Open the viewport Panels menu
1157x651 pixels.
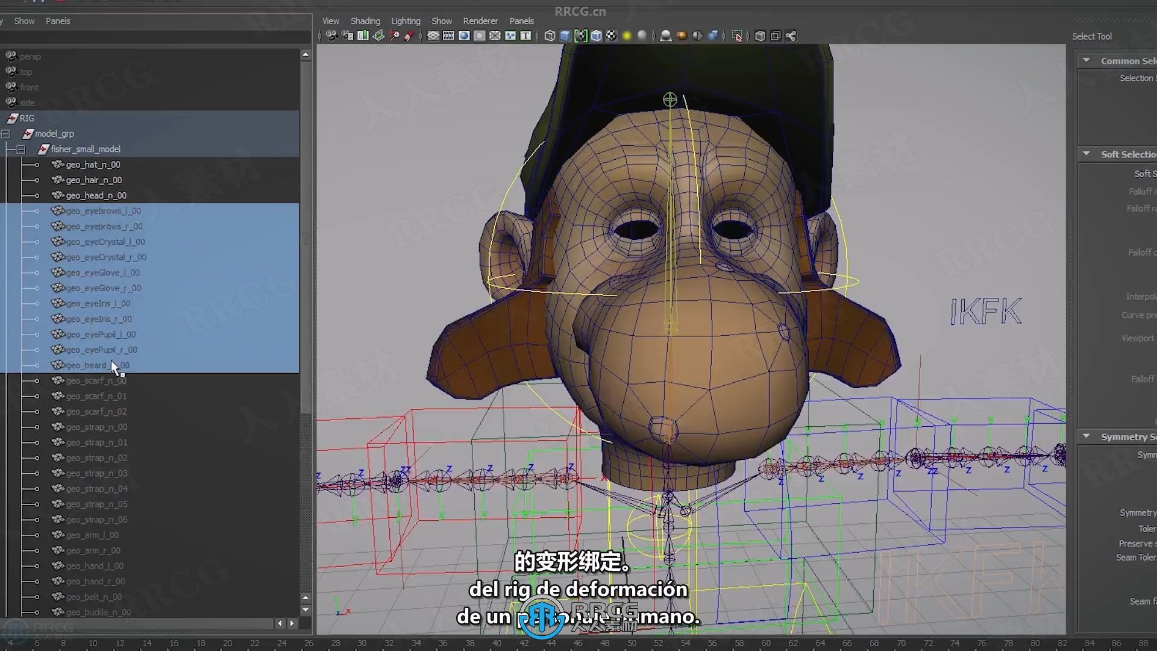(x=521, y=21)
